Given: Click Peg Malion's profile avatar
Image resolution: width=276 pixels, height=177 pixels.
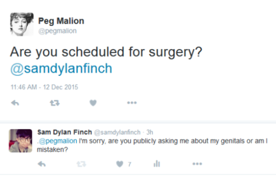Looking at the screenshot, I should tap(22, 24).
